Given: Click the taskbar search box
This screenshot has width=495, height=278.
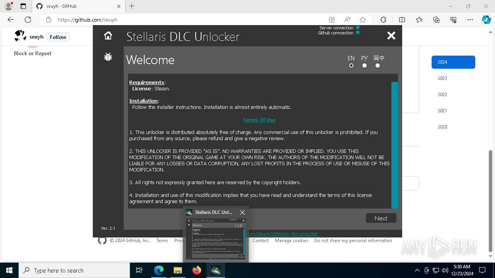Looking at the screenshot, I should coord(74,271).
